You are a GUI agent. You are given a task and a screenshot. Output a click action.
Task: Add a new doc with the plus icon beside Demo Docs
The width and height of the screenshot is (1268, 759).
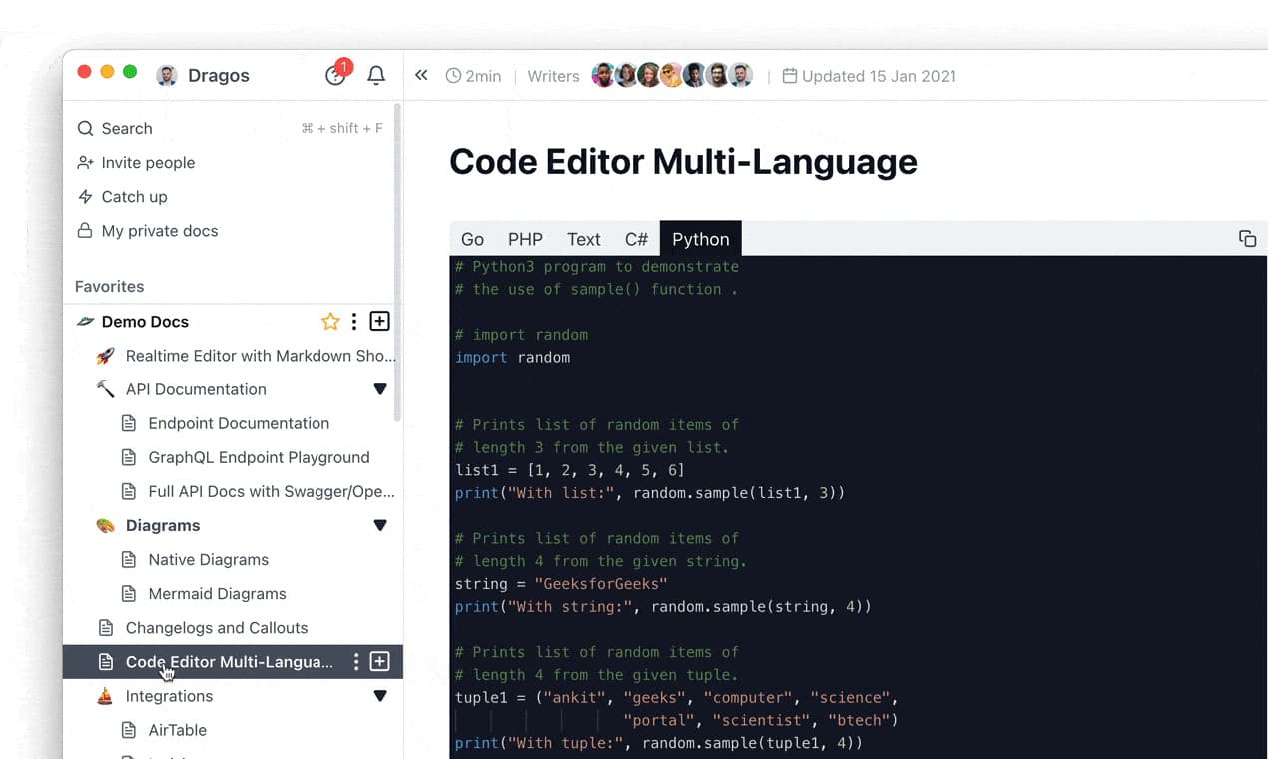[379, 321]
